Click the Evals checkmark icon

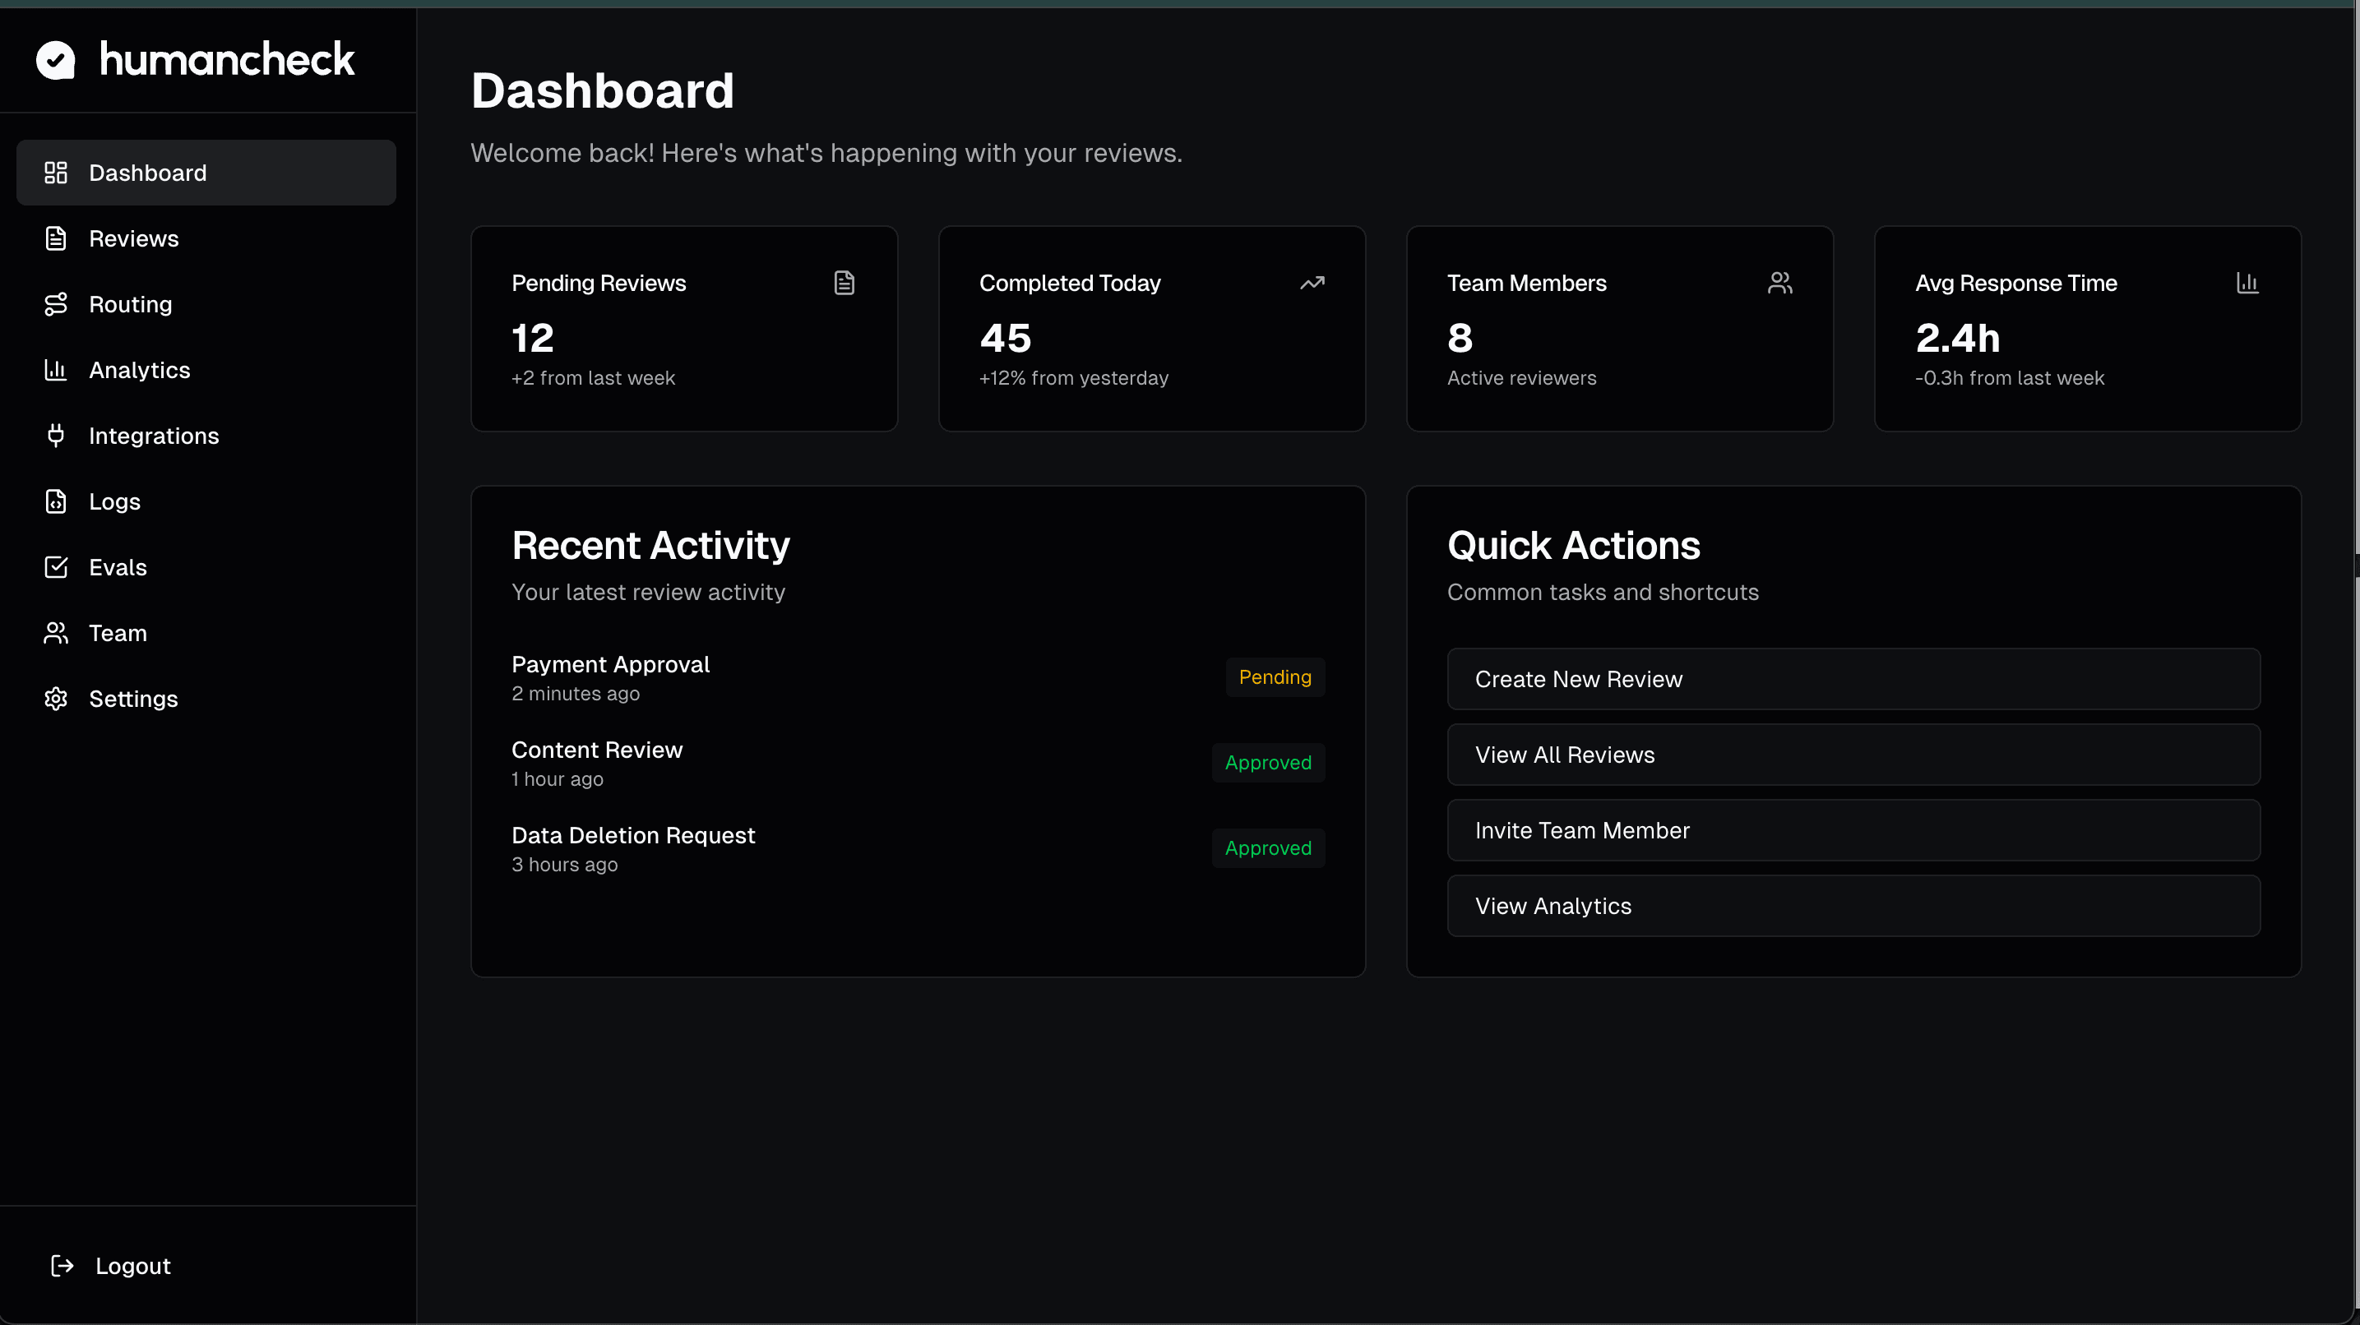(56, 567)
